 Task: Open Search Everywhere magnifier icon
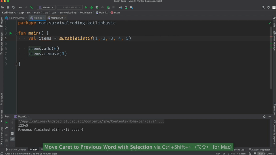click(263, 7)
